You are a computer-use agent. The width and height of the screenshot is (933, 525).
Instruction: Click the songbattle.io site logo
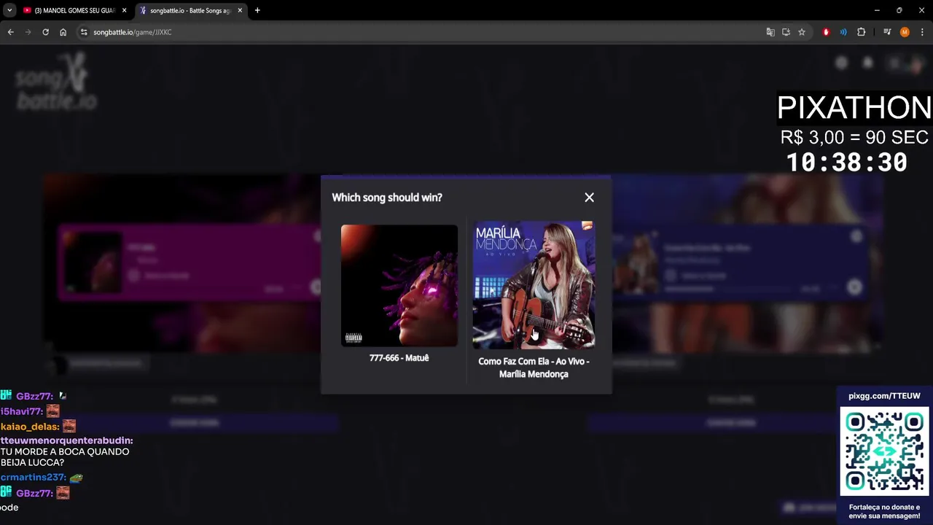[56, 82]
